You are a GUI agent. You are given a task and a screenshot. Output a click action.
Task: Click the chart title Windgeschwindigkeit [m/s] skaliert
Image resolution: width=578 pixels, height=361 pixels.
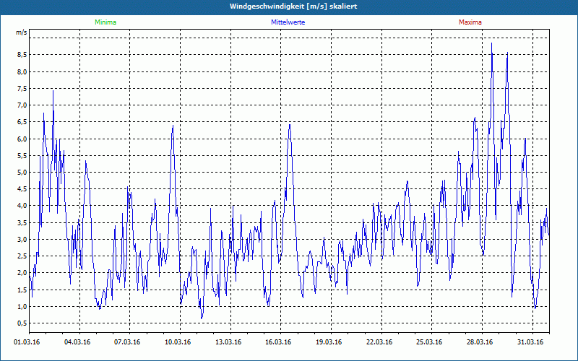click(293, 6)
